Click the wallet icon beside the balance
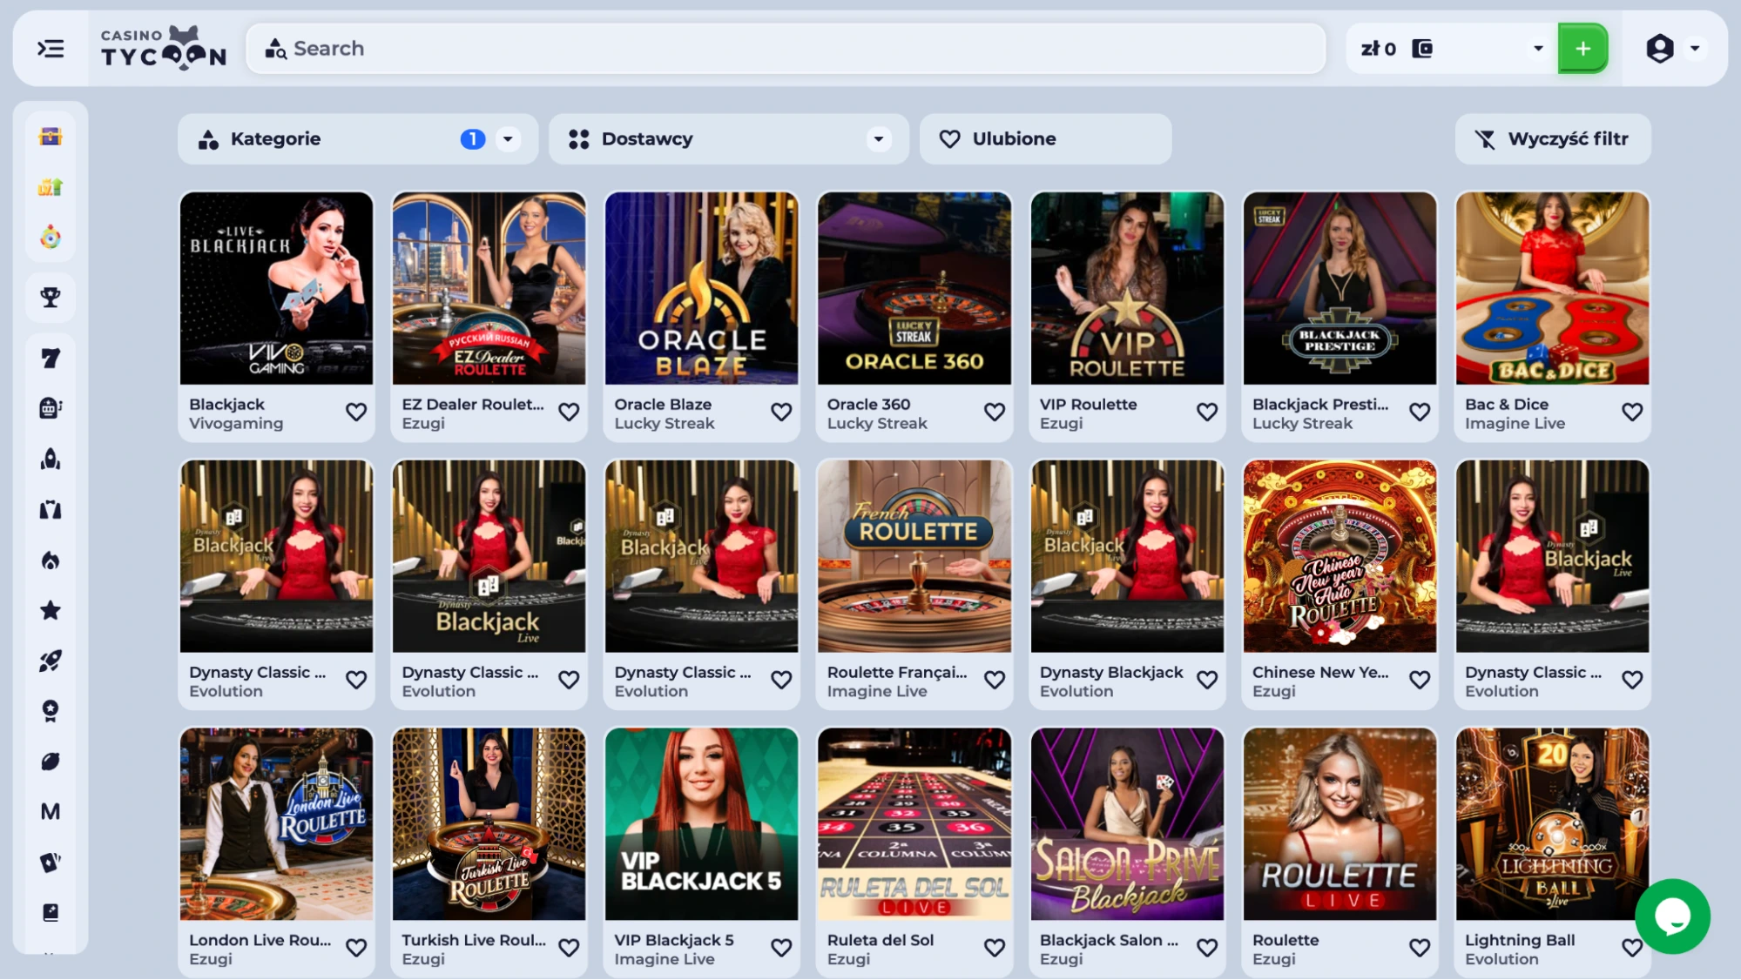Viewport: 1741px width, 980px height. pyautogui.click(x=1422, y=49)
